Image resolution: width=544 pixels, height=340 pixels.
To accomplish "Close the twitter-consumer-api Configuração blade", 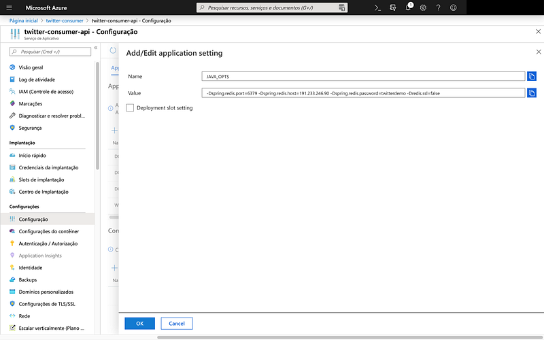I will pos(538,31).
